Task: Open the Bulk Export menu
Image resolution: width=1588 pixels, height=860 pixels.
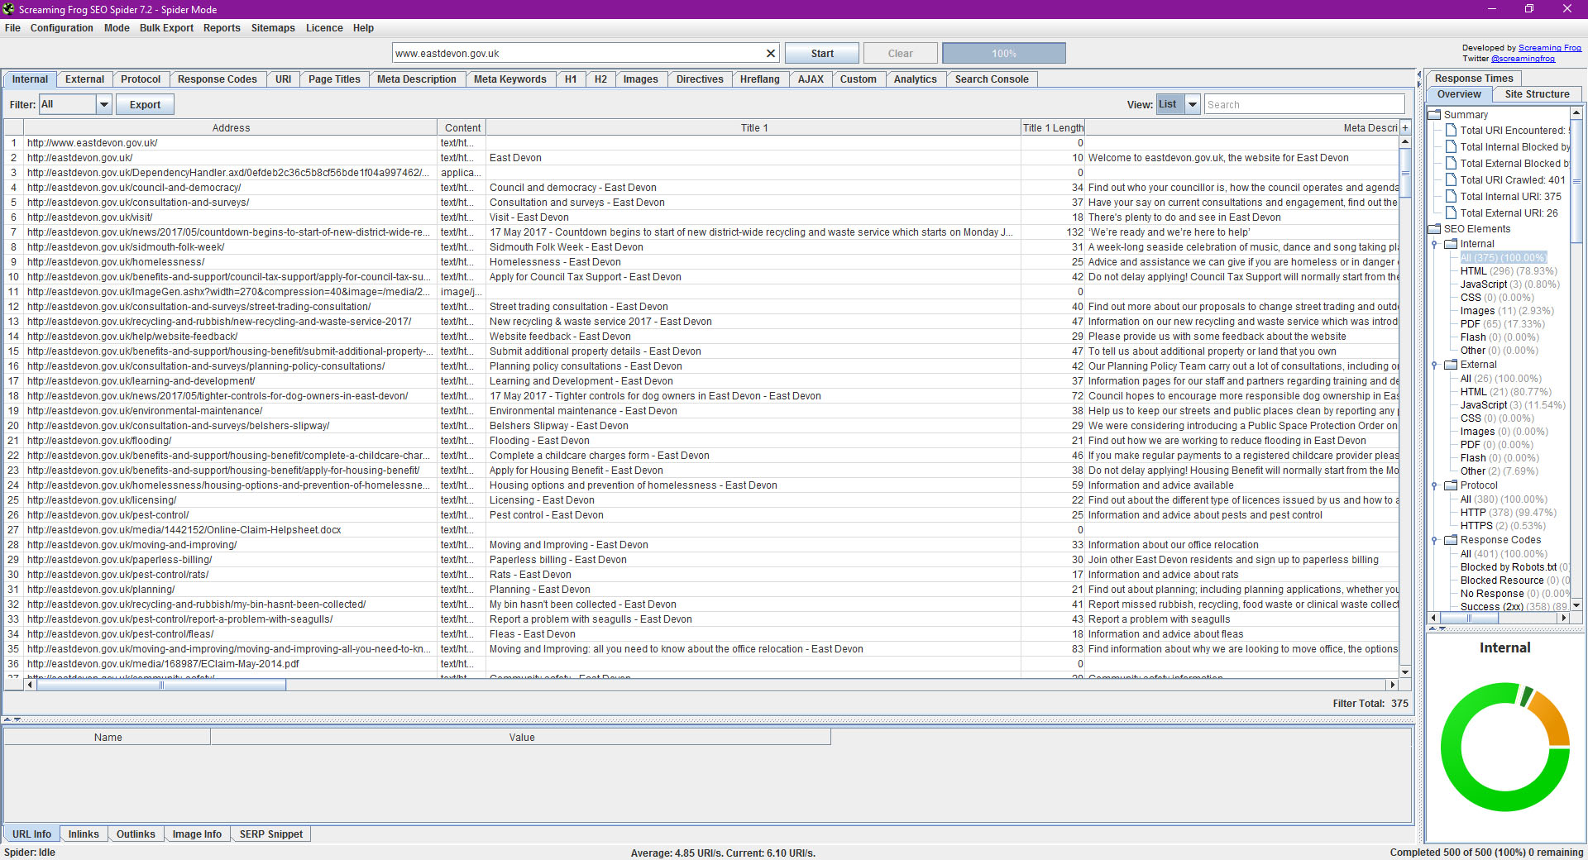Action: click(x=166, y=28)
